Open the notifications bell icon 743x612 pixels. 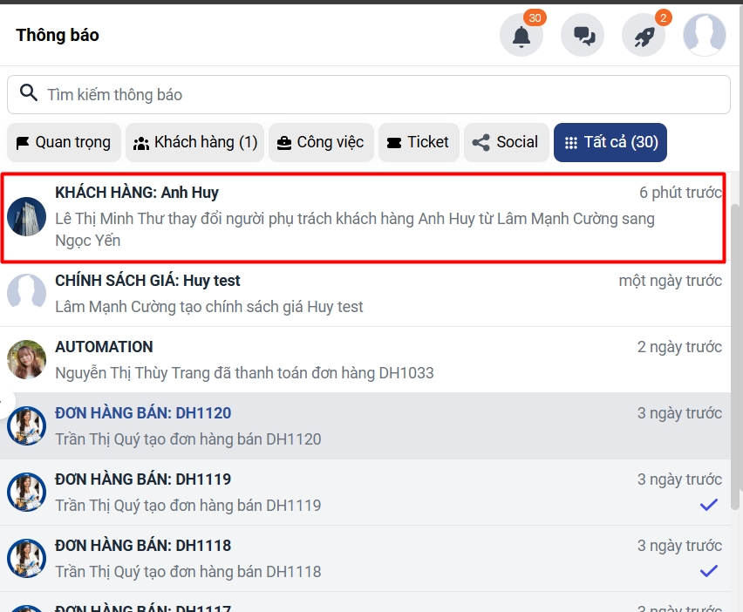(x=521, y=35)
